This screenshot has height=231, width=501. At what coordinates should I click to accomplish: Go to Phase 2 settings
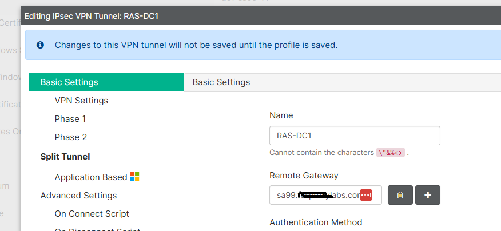(71, 137)
